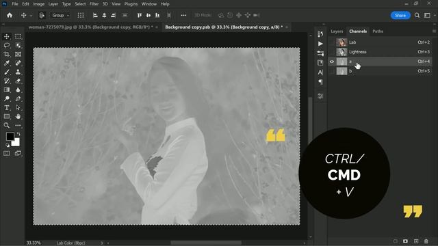Select the Lab channel thumbnail
438x246 pixels.
click(x=342, y=42)
